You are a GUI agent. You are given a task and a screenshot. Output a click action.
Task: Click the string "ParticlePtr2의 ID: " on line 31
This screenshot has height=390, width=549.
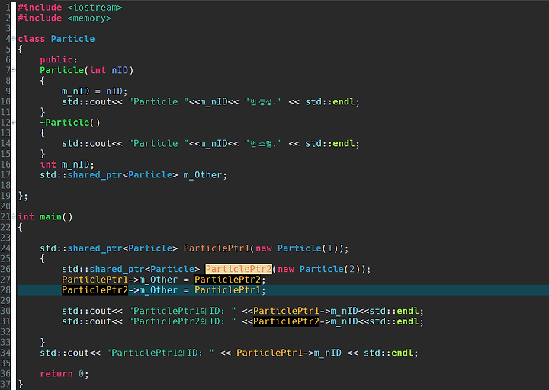point(182,321)
